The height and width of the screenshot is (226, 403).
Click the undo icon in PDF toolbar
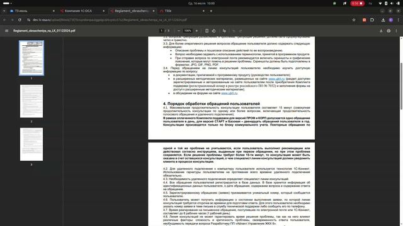[x=234, y=31]
